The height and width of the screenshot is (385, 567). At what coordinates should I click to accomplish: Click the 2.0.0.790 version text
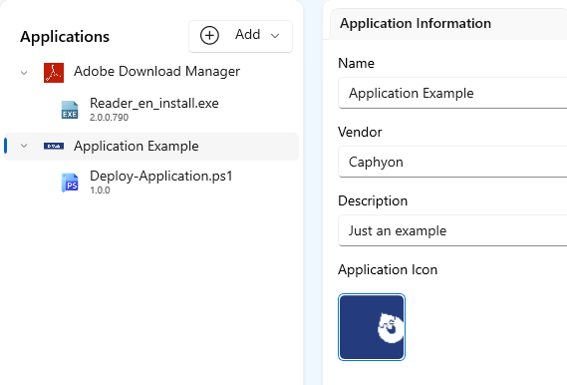[109, 118]
